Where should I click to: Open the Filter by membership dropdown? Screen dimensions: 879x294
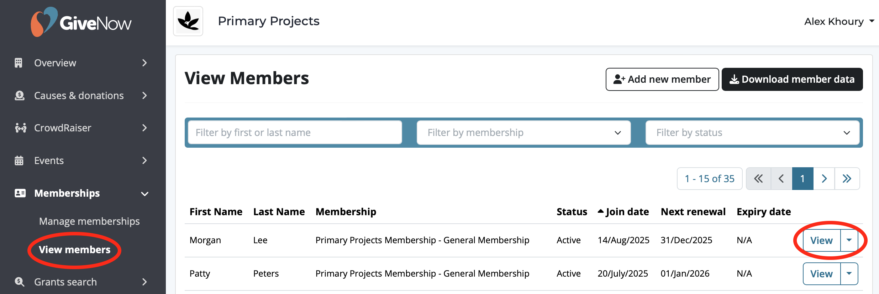click(x=524, y=132)
